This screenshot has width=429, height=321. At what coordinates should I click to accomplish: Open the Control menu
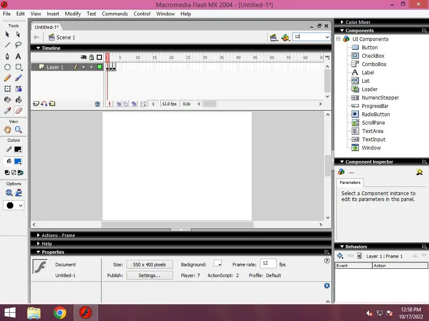142,14
